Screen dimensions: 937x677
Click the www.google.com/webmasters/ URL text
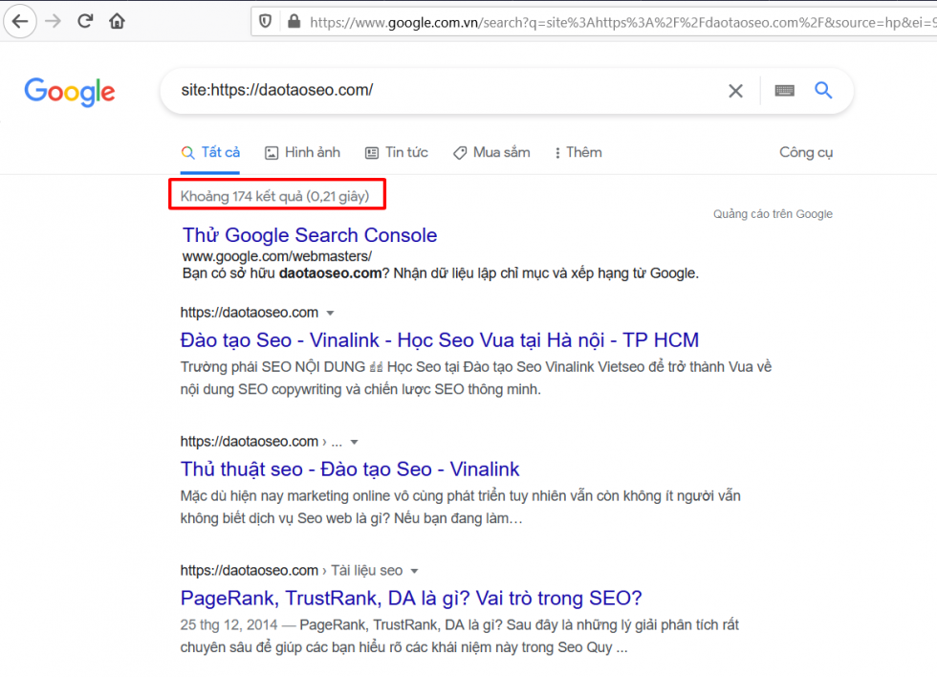(276, 256)
